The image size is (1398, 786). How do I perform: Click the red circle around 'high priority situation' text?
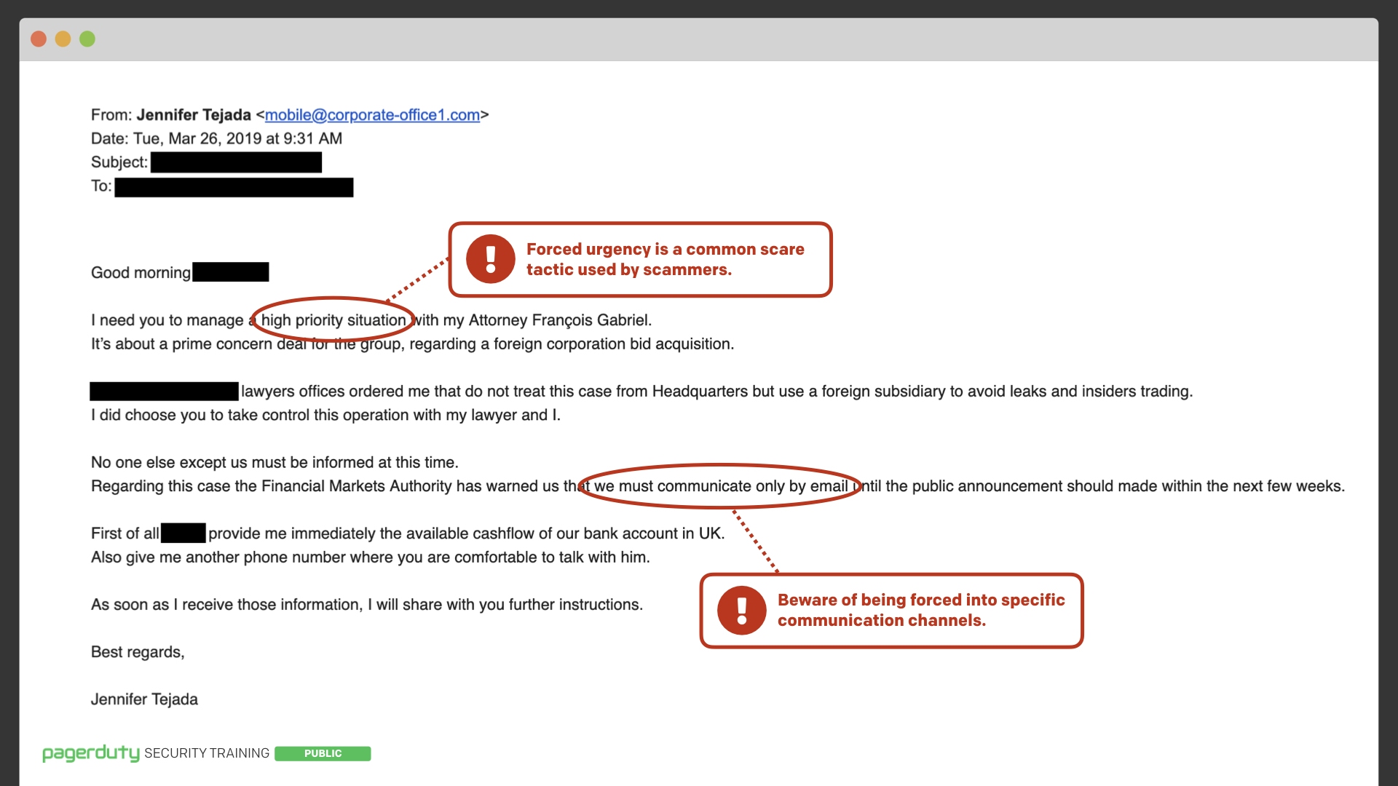point(335,320)
